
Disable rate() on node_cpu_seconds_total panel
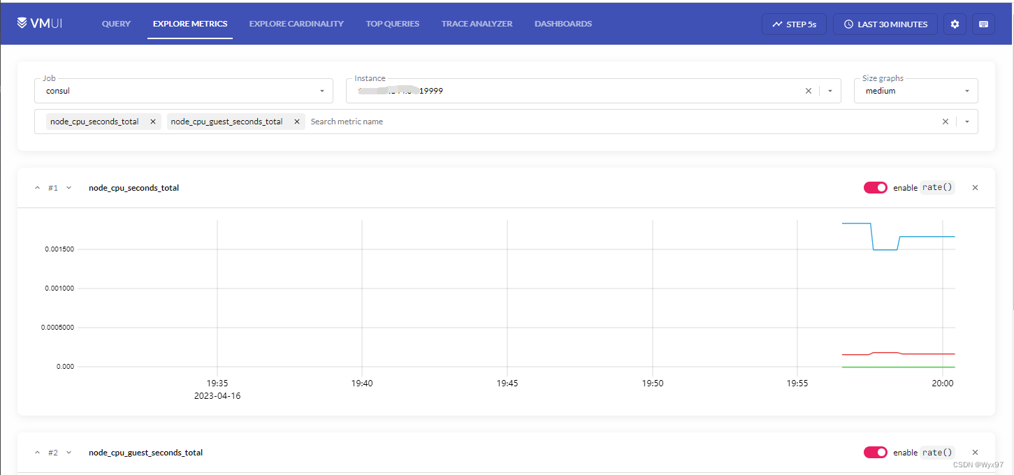click(875, 187)
